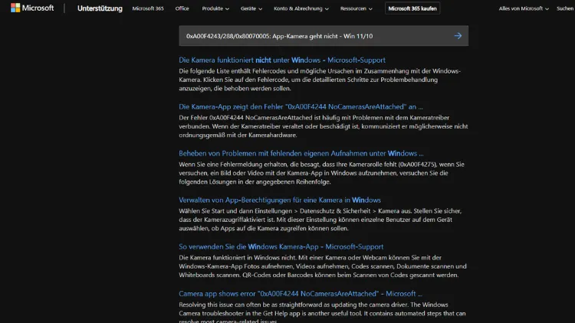Click the Suchen item in header
Viewport: 575px width, 323px height.
tap(565, 8)
